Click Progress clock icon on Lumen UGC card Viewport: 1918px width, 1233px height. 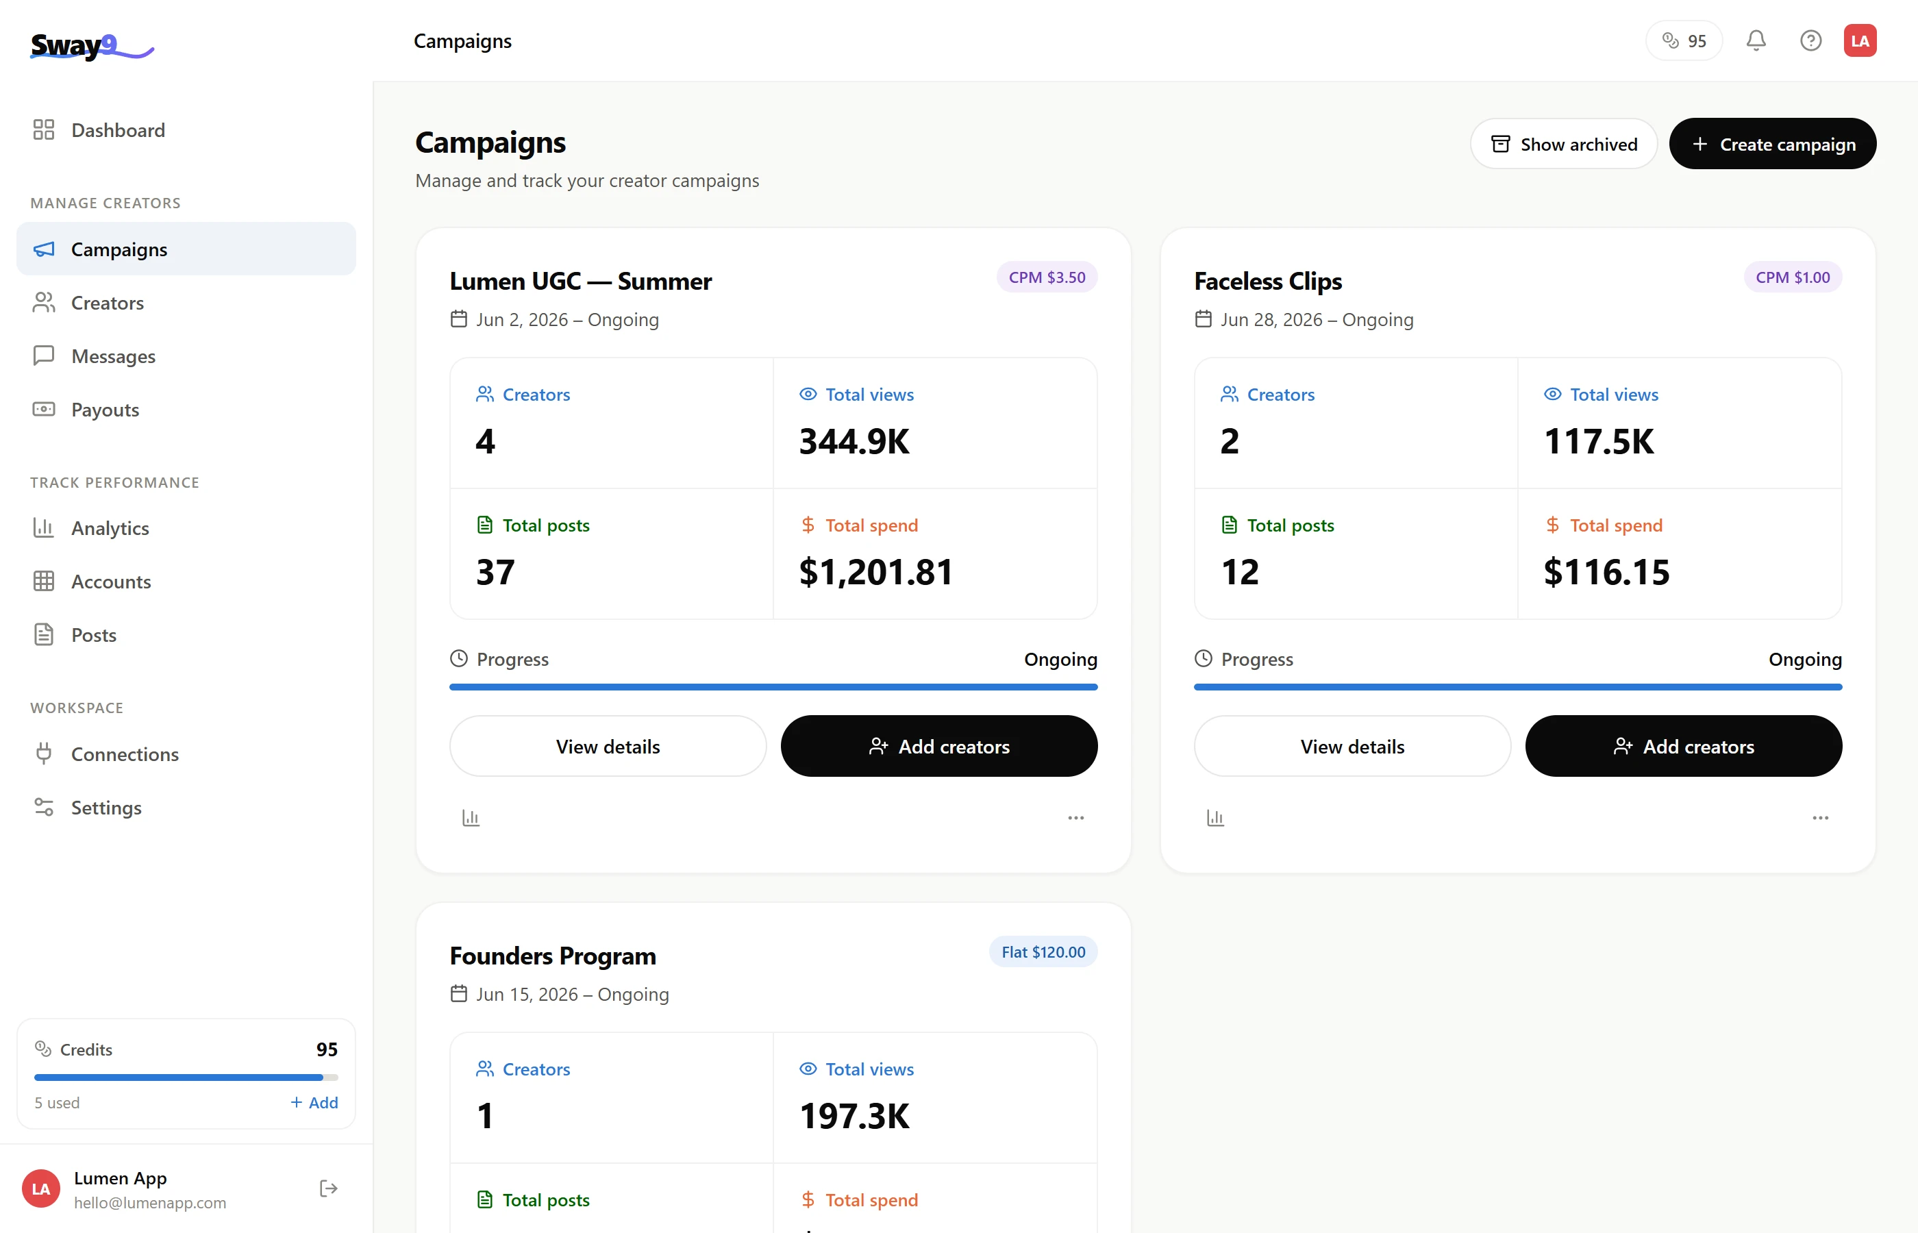click(x=459, y=658)
